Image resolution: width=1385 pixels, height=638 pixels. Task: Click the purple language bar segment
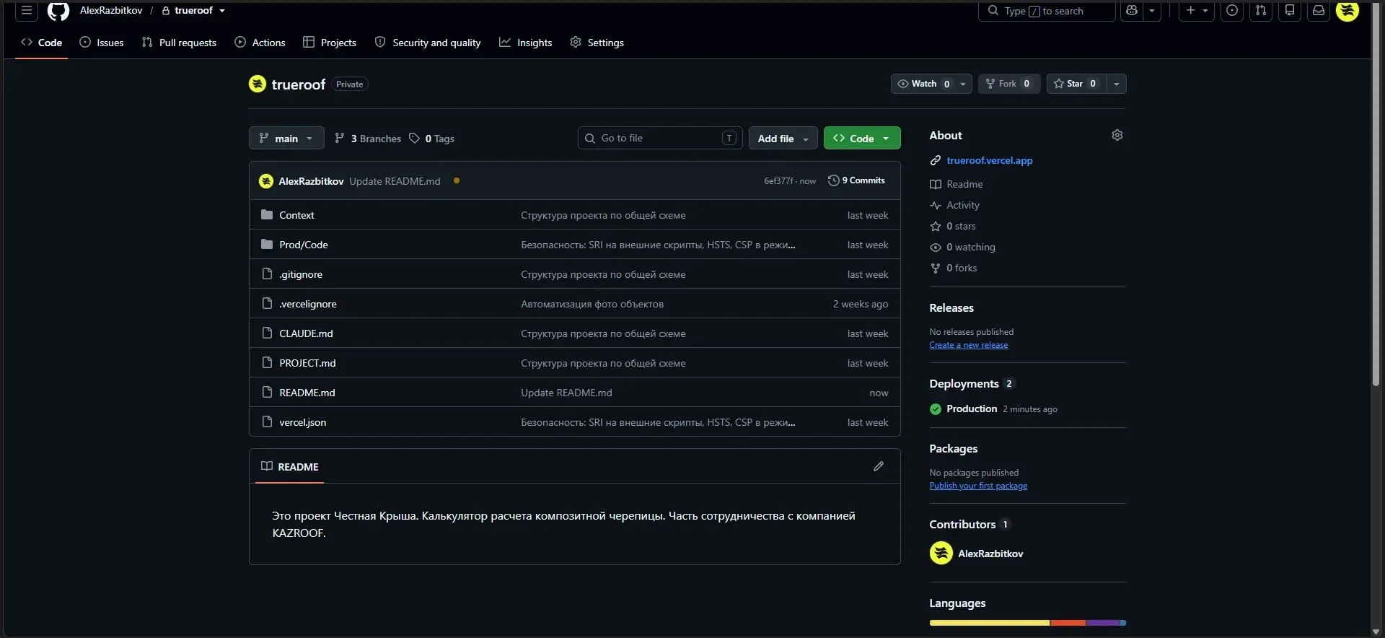1102,622
